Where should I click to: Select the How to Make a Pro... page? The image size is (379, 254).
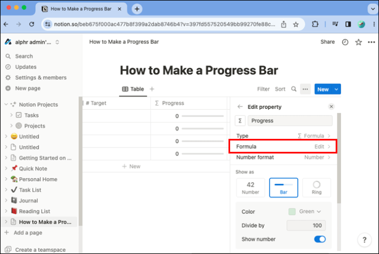(45, 222)
